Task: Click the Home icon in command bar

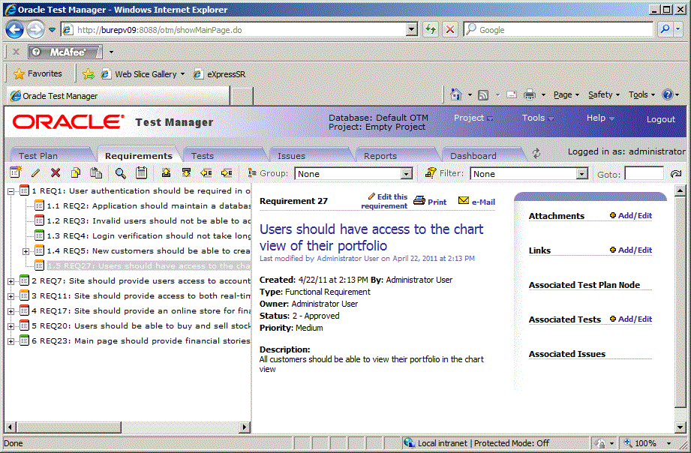Action: pyautogui.click(x=456, y=94)
